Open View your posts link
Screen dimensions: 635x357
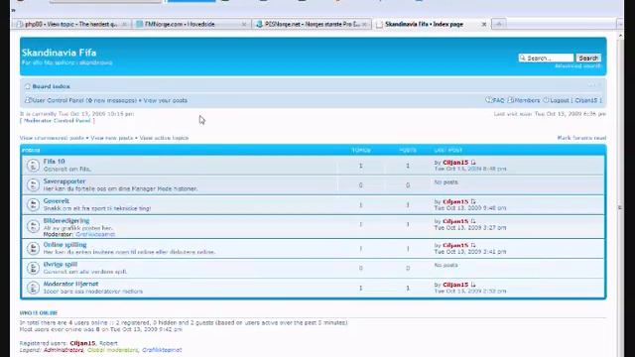166,100
